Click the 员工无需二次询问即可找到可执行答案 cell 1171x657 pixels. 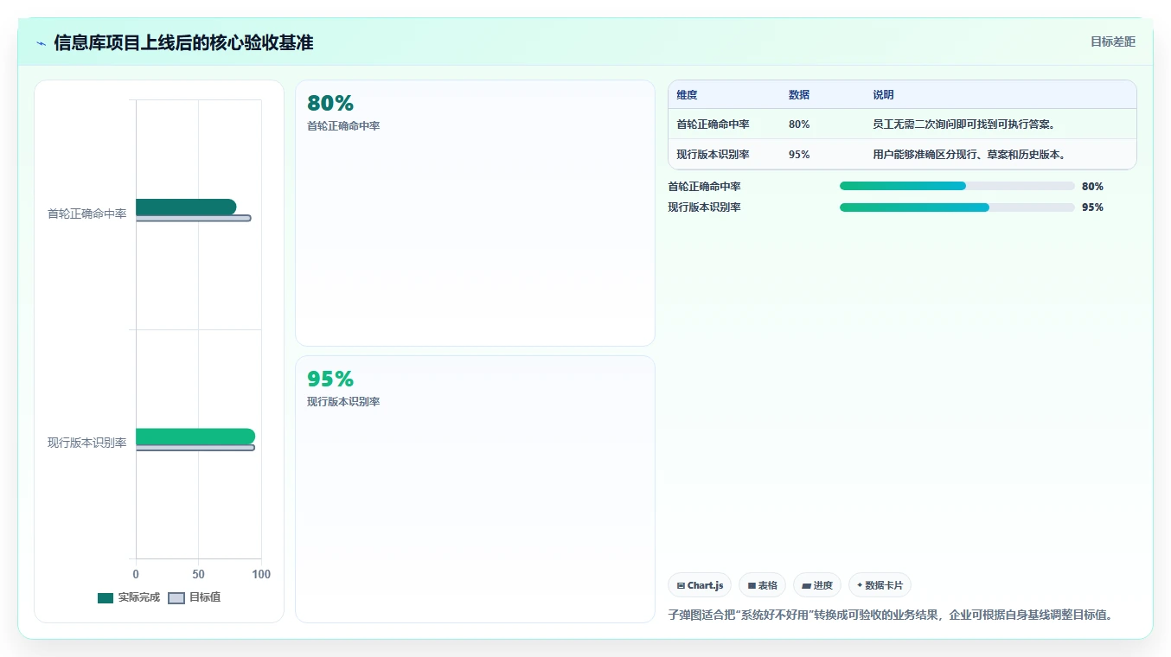click(963, 124)
